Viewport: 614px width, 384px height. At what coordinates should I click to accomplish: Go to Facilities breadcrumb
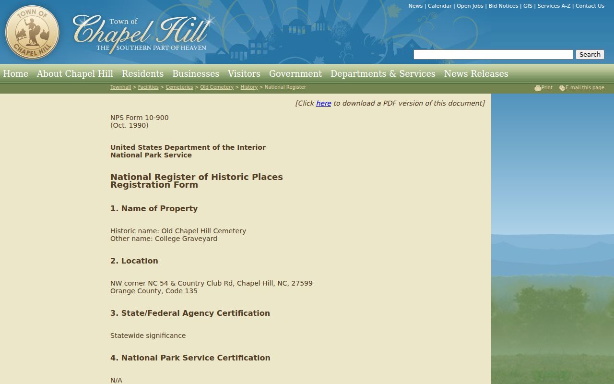148,87
